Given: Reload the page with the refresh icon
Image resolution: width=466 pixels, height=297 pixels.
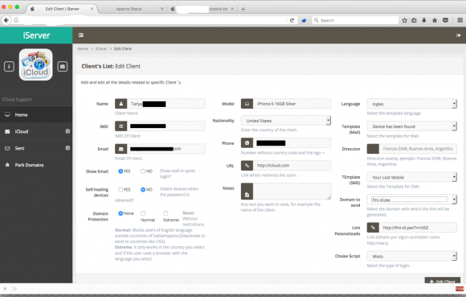Looking at the screenshot, I should [x=292, y=20].
